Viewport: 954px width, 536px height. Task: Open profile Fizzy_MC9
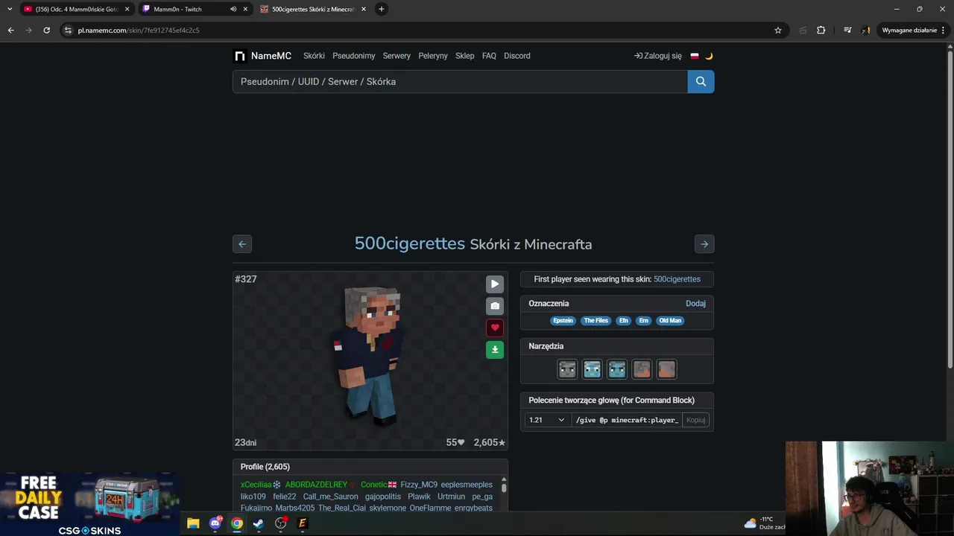(419, 485)
